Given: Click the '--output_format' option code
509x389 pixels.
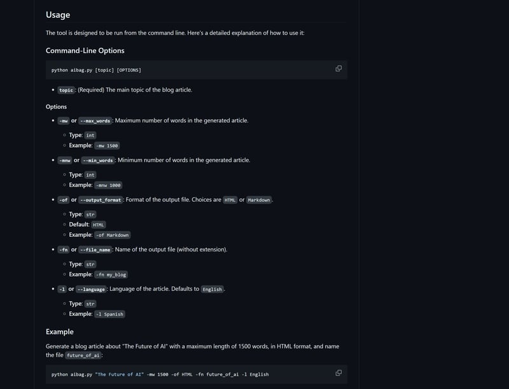Looking at the screenshot, I should (101, 200).
